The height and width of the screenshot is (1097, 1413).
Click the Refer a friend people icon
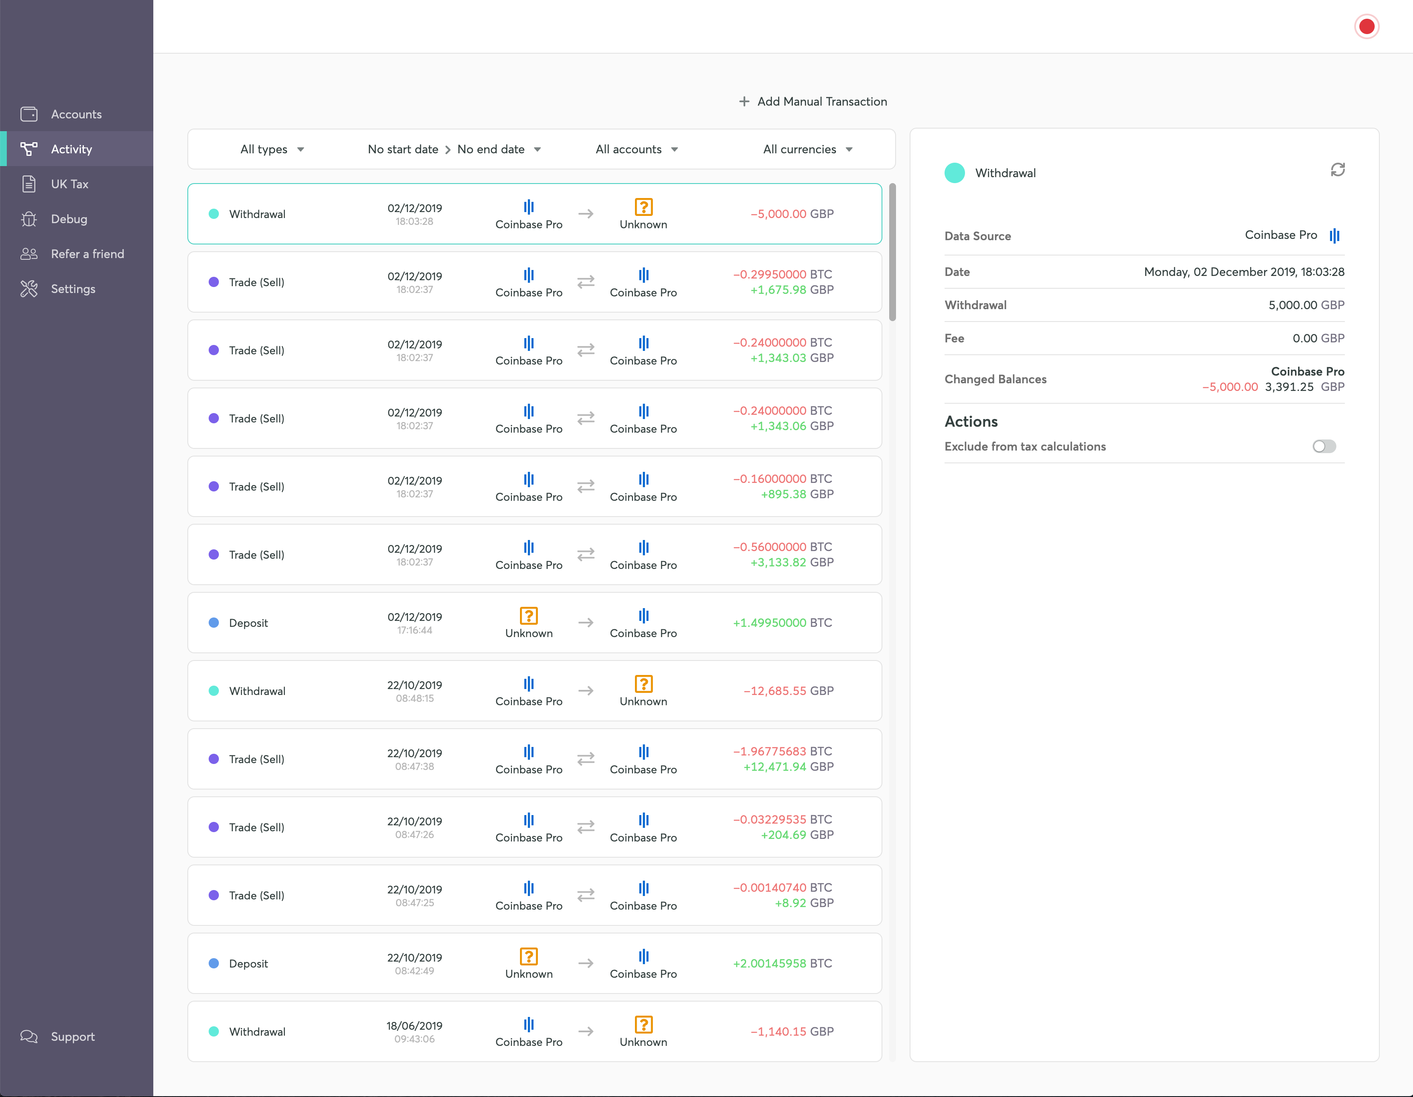pyautogui.click(x=29, y=253)
